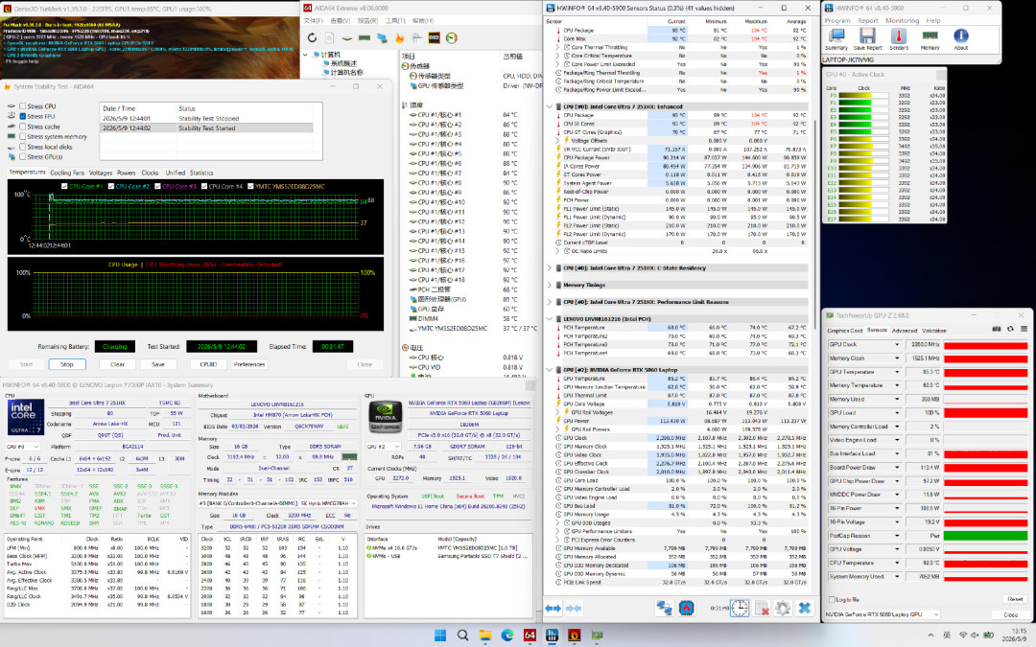Click shrink-columns arrows in HWiNFO sensors footer
Screen dimensions: 1036x647
tap(574, 608)
